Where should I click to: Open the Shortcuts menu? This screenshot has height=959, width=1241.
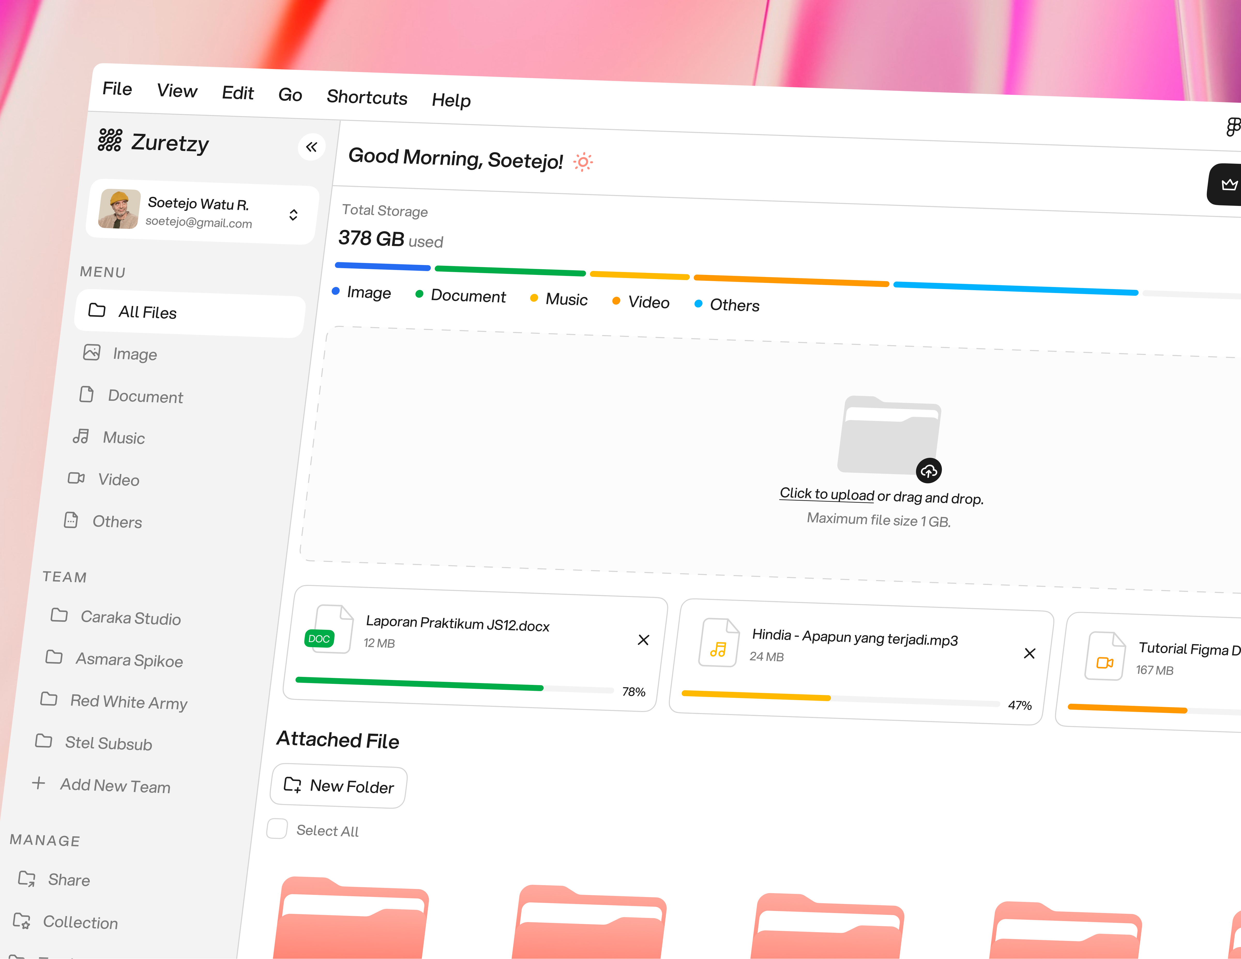click(x=367, y=98)
